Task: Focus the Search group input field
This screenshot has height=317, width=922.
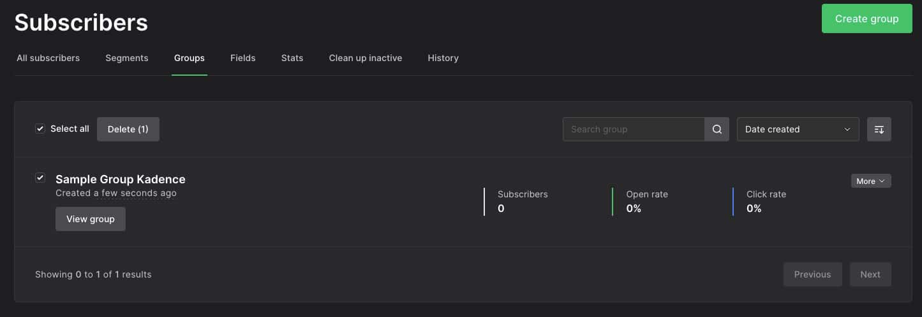Action: pos(634,129)
